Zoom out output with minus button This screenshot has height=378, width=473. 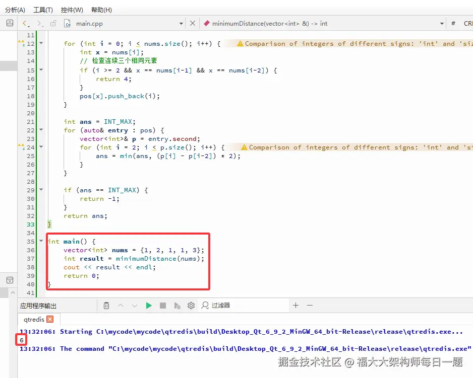[x=310, y=305]
